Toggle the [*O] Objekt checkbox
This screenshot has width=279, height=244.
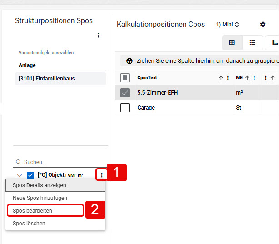(x=30, y=175)
